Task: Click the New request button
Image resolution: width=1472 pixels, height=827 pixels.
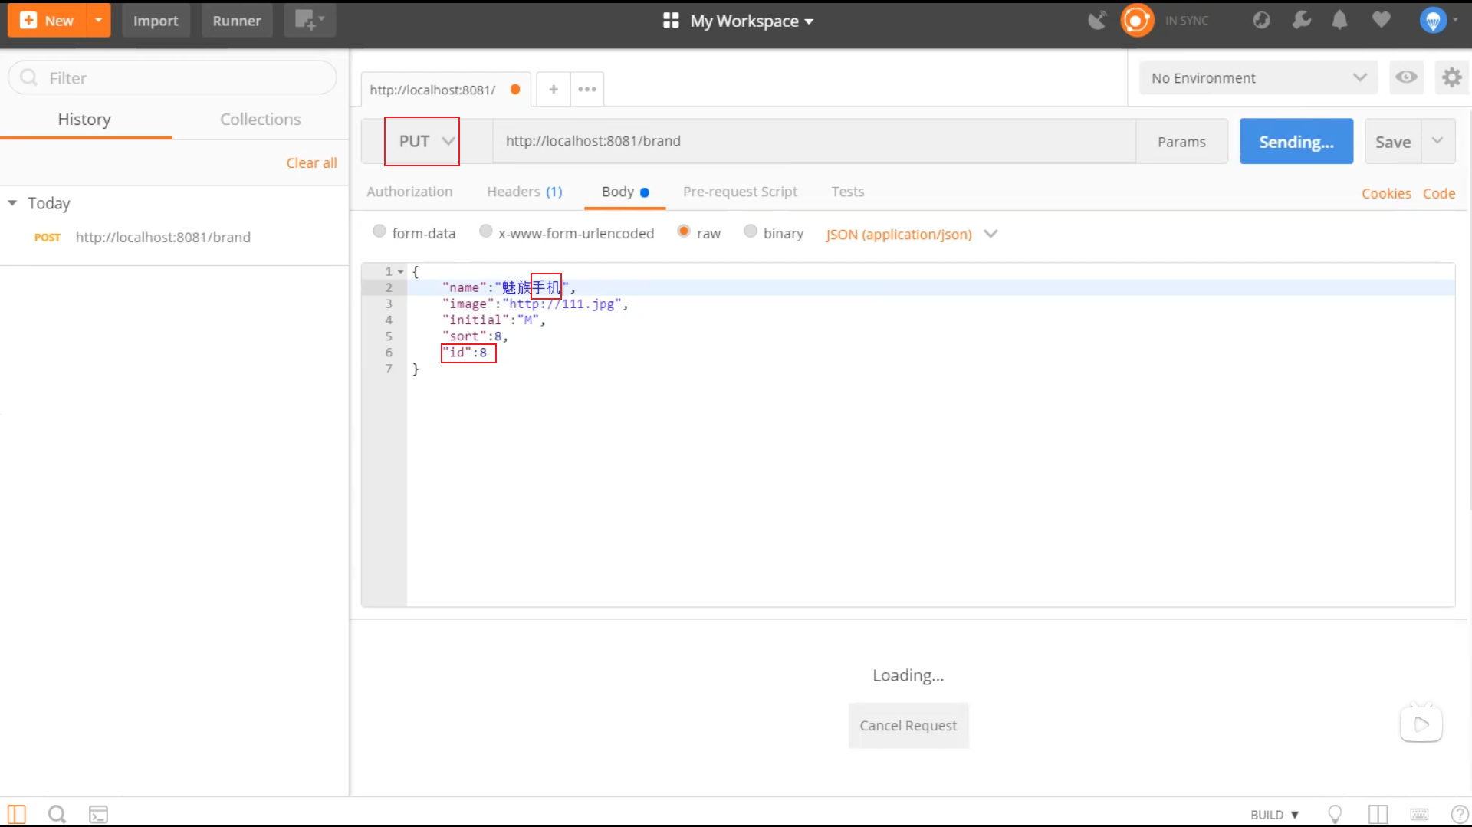Action: click(48, 21)
